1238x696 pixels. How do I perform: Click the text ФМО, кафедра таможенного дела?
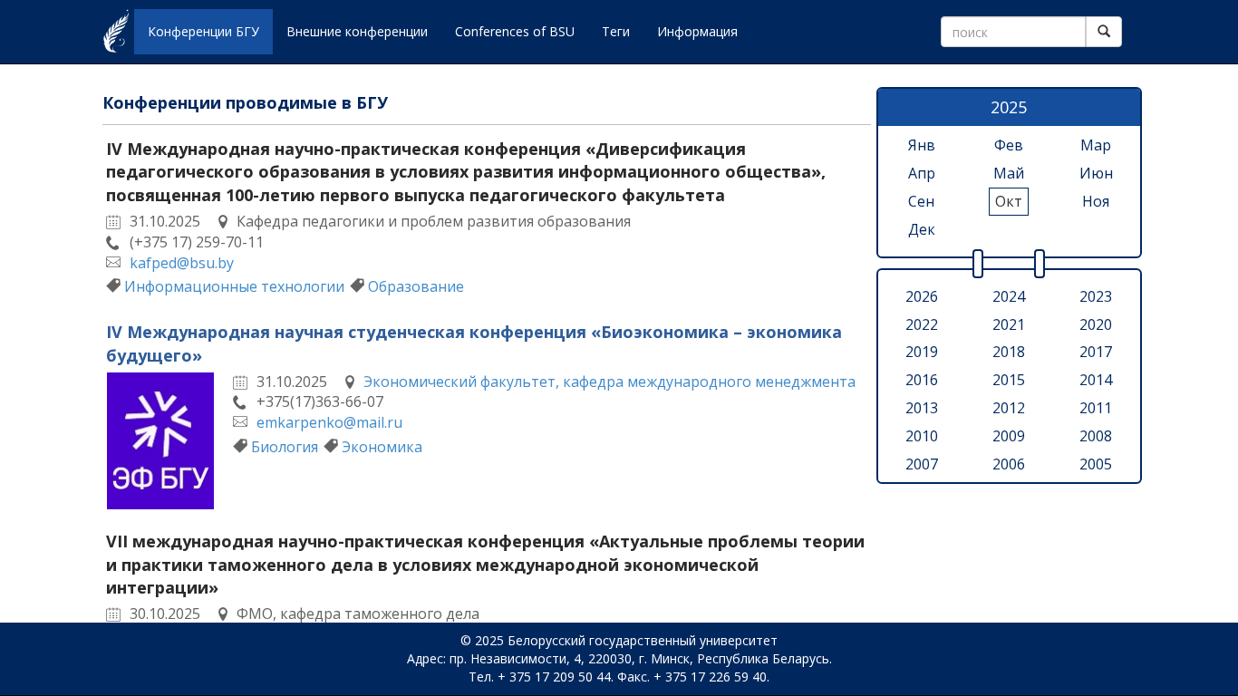click(x=358, y=614)
